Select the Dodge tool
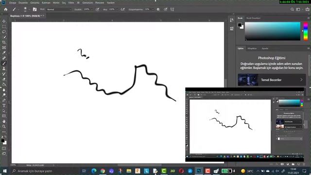Image resolution: width=311 pixels, height=175 pixels. coord(4,95)
